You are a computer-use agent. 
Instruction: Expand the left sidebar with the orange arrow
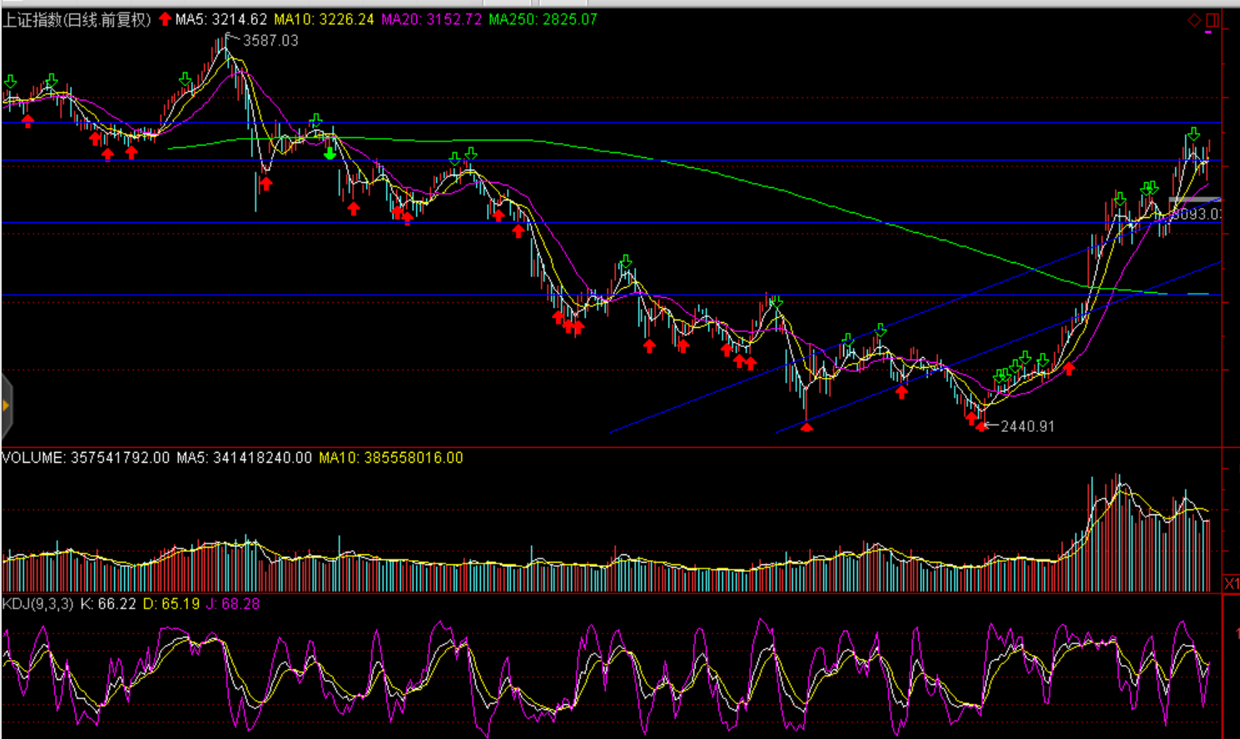click(x=6, y=406)
